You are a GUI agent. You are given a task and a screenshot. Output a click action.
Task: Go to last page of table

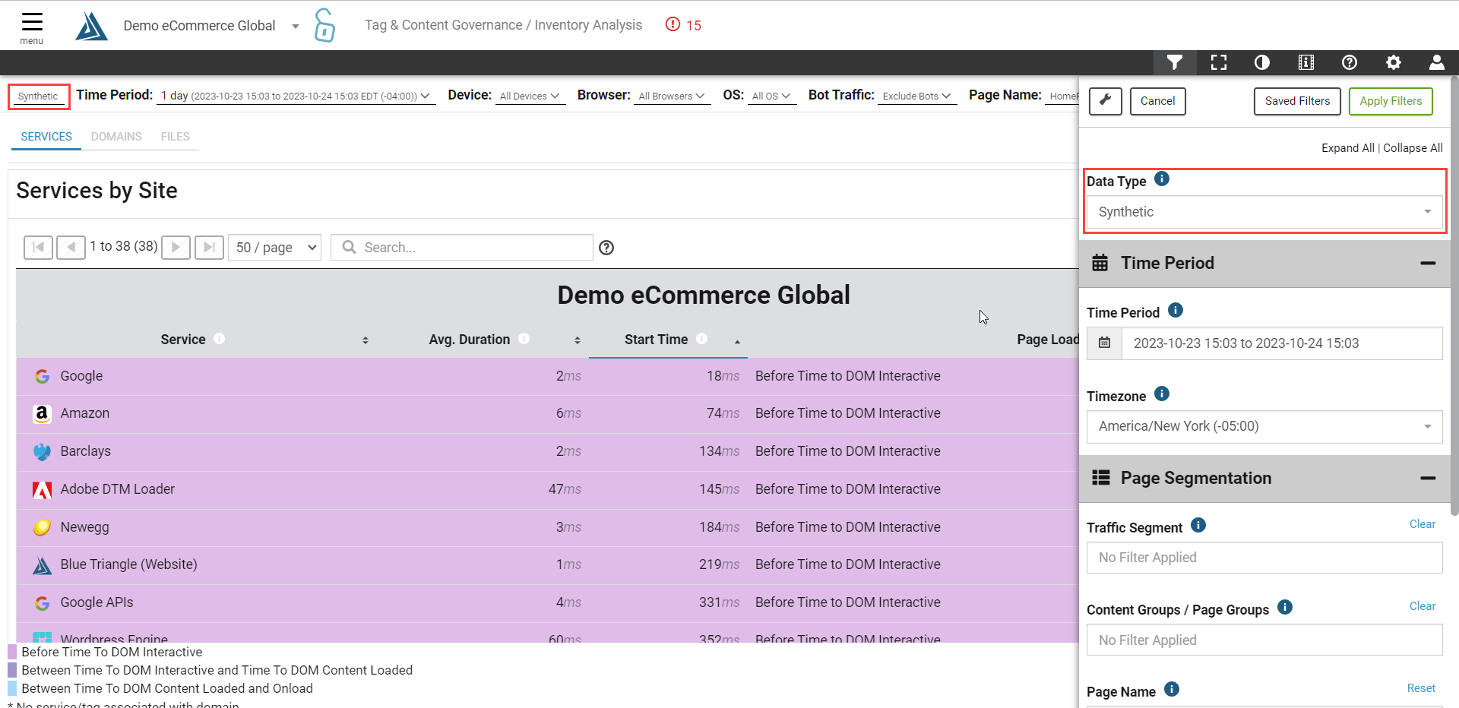[209, 248]
